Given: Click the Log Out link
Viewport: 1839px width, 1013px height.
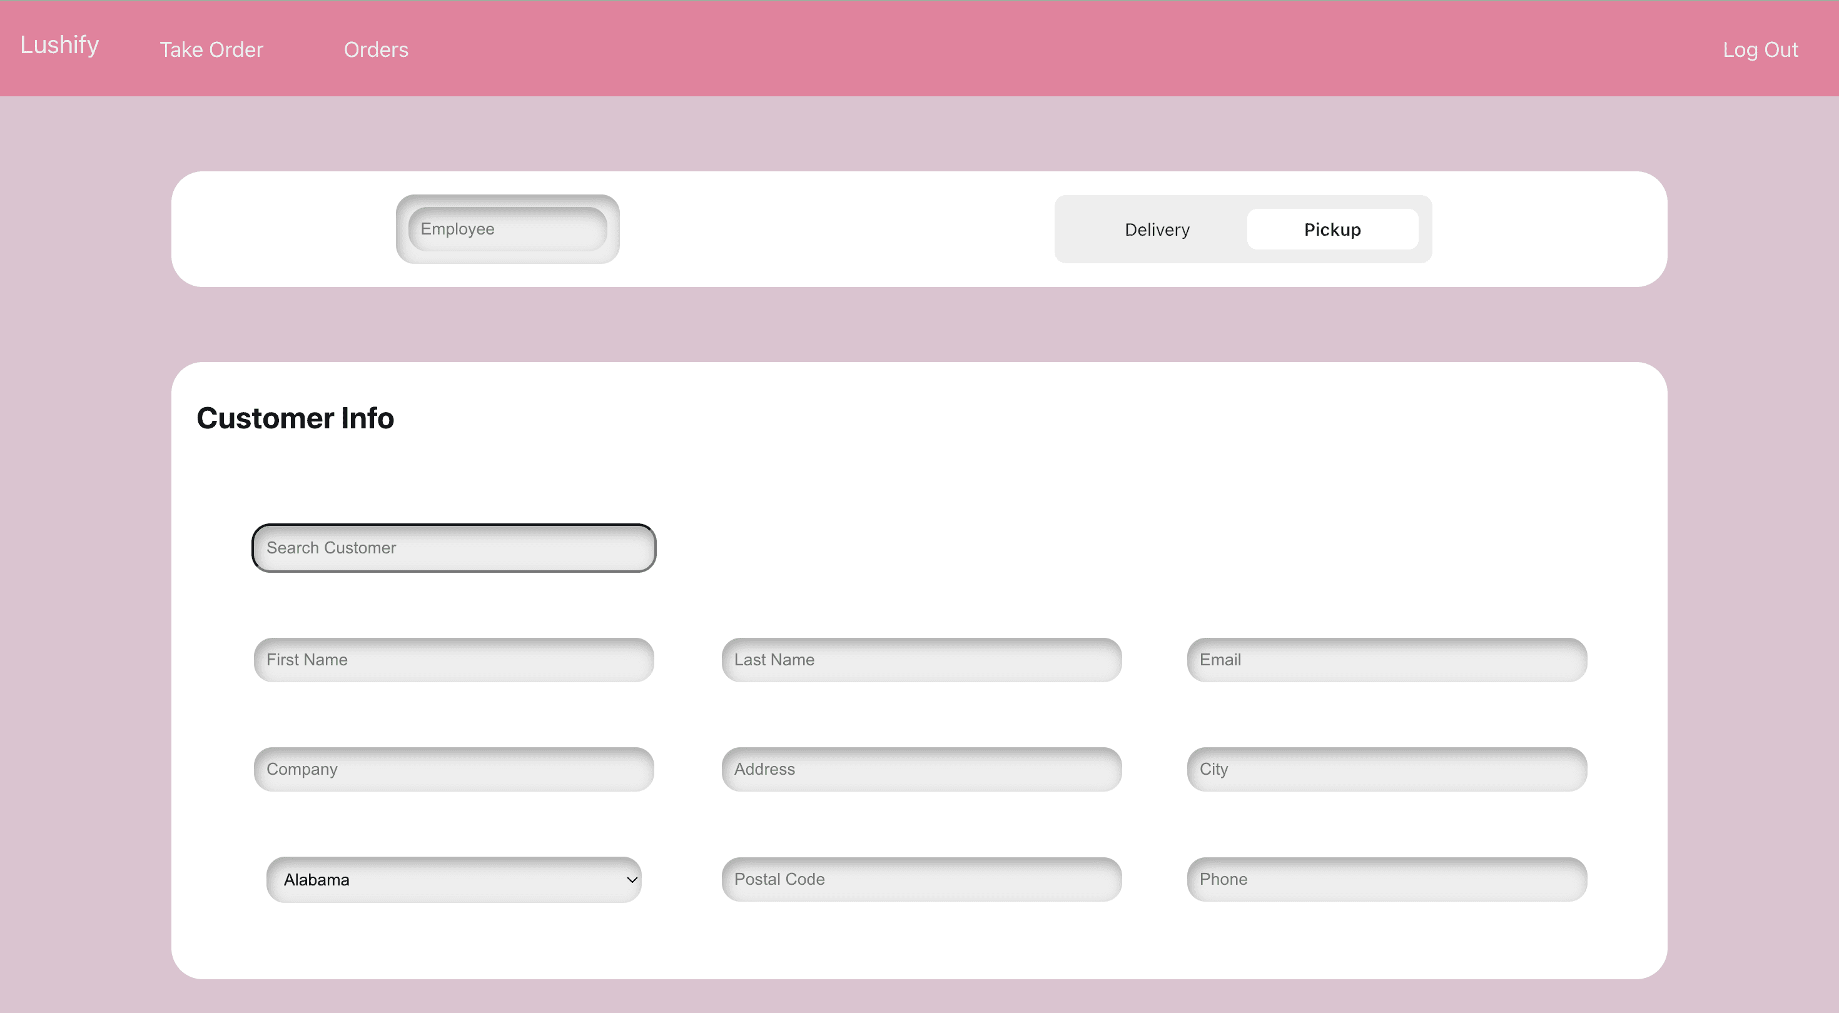Looking at the screenshot, I should [1760, 49].
